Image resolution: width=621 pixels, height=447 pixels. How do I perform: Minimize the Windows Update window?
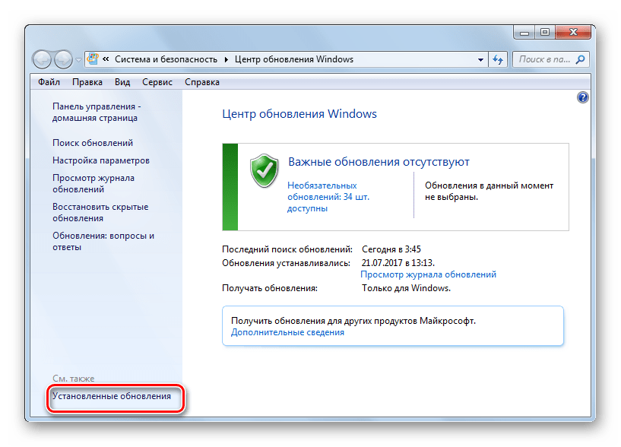(524, 33)
